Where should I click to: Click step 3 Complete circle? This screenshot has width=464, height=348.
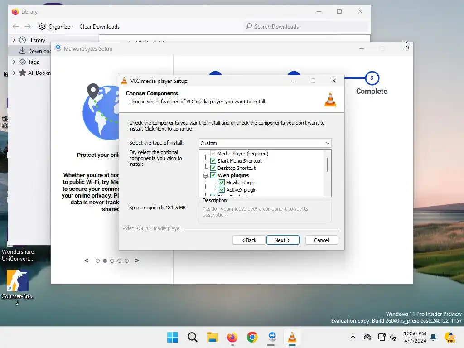pyautogui.click(x=372, y=78)
